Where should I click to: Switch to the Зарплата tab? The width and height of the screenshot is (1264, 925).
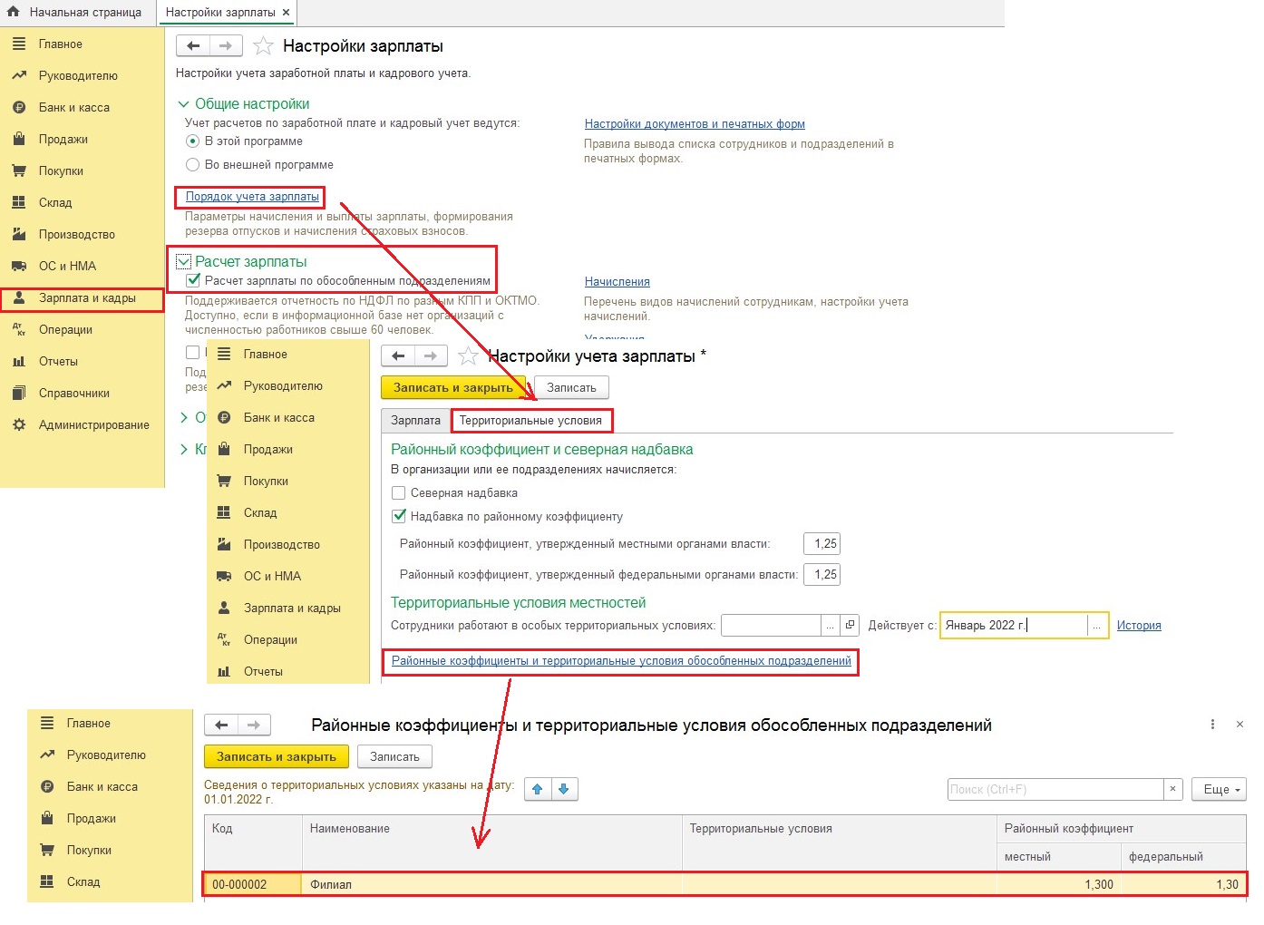pos(415,421)
